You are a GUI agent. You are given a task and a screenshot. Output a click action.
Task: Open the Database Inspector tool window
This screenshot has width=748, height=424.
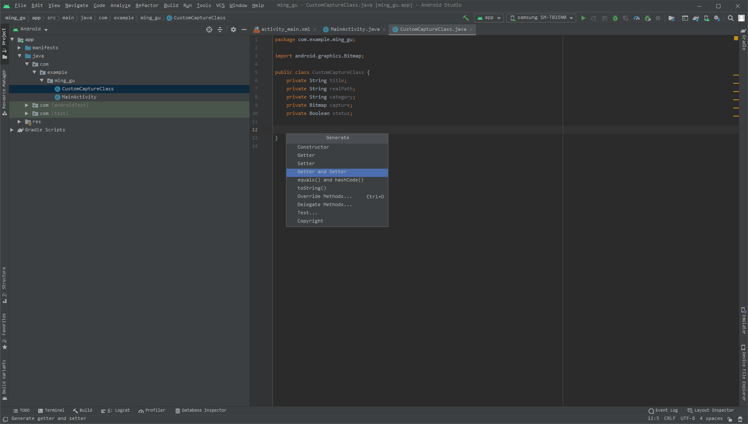(201, 410)
